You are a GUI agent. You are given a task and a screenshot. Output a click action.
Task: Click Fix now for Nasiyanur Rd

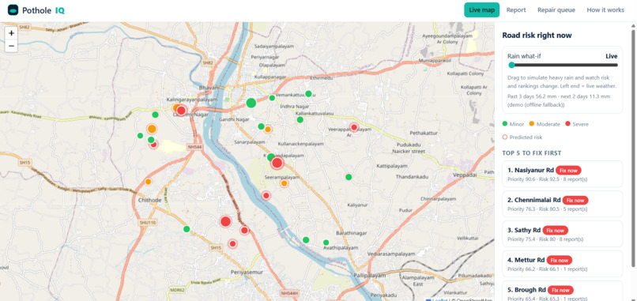[569, 170]
